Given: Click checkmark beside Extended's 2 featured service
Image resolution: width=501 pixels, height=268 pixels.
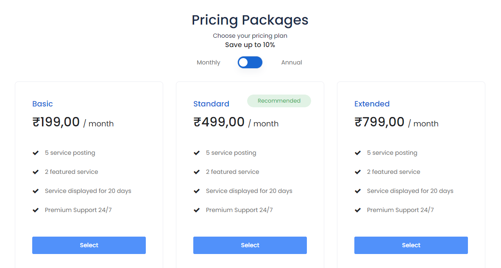Looking at the screenshot, I should (x=358, y=172).
